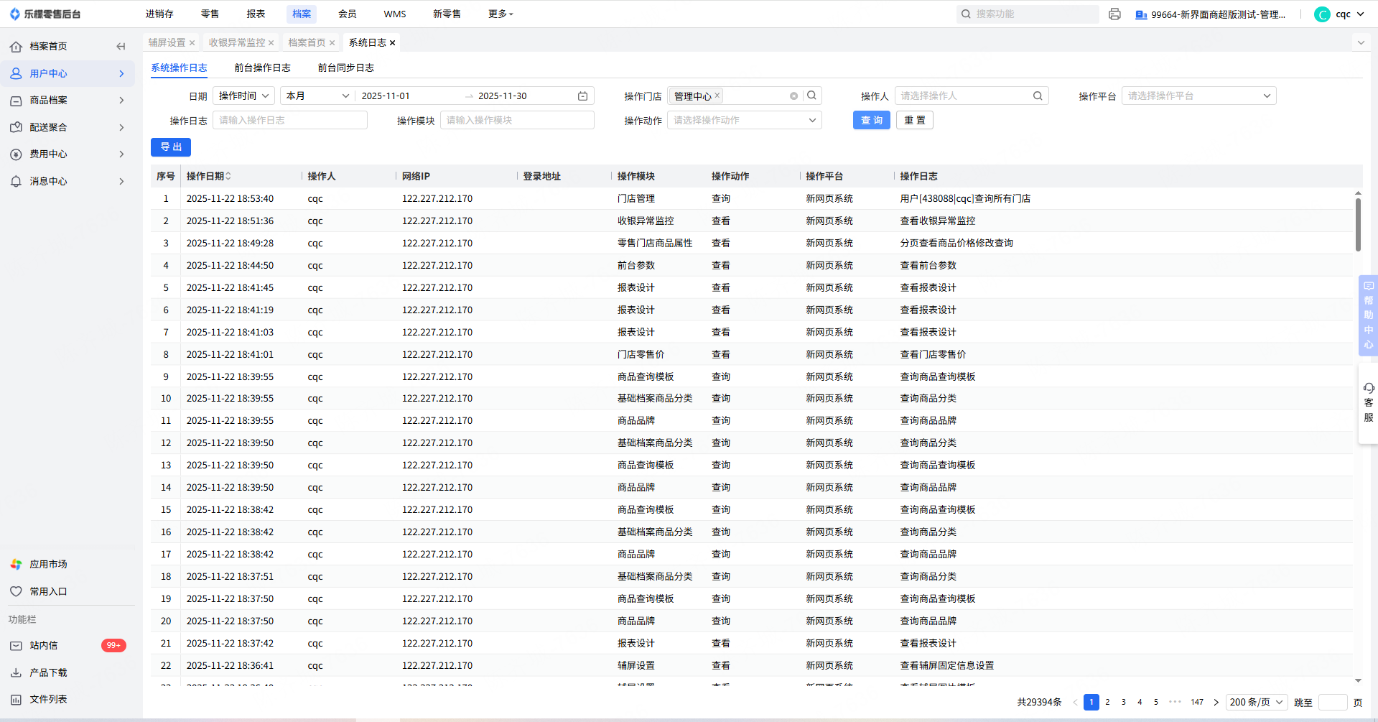
Task: Switch to 前台操作日志 tab
Action: [262, 68]
